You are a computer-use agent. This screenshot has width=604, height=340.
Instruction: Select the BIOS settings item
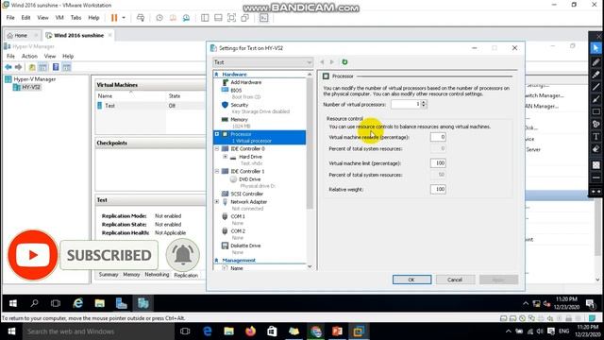tap(236, 91)
